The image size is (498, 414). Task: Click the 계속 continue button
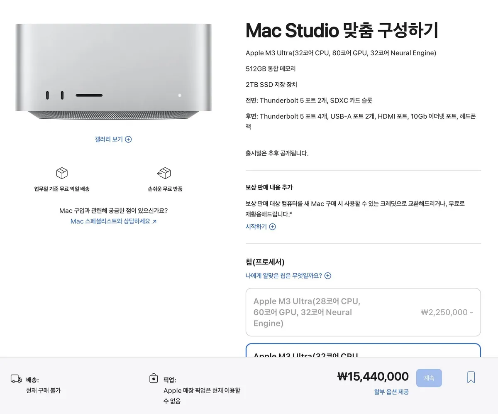click(x=429, y=378)
